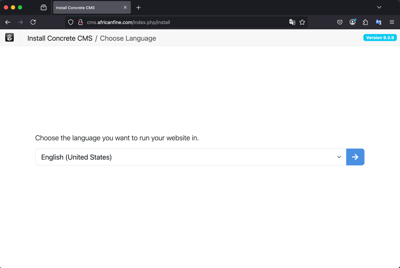Screen dimensions: 400x268
Task: Click the blue translator extension icon
Action: point(378,22)
